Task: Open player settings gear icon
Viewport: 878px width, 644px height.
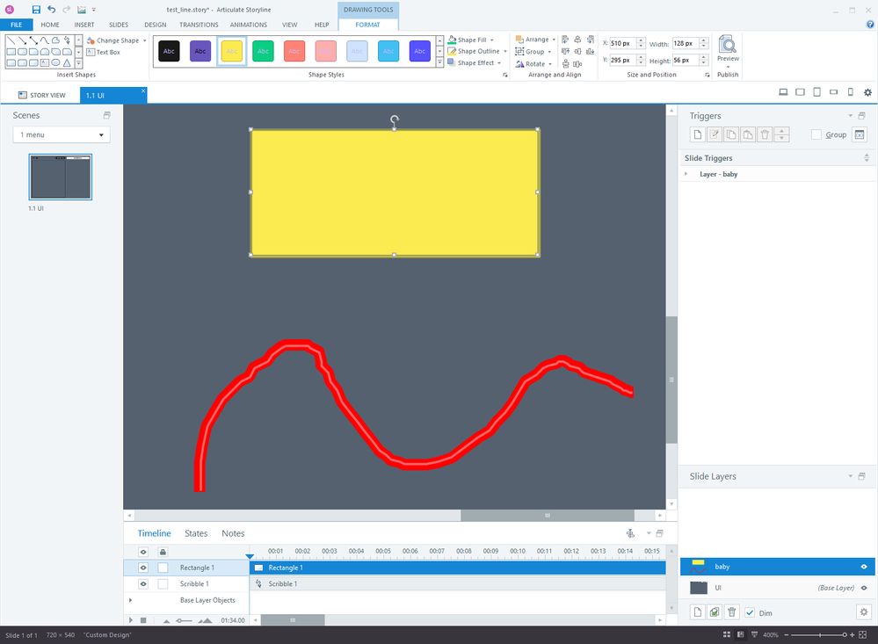Action: (x=867, y=92)
